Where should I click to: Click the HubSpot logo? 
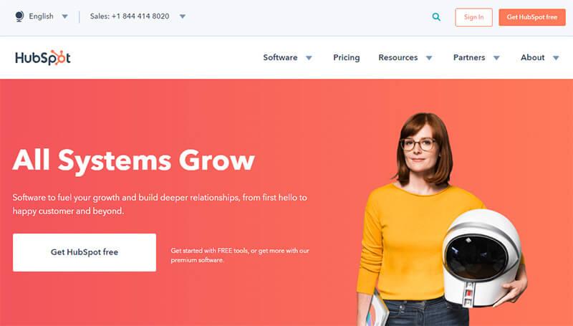coord(43,57)
